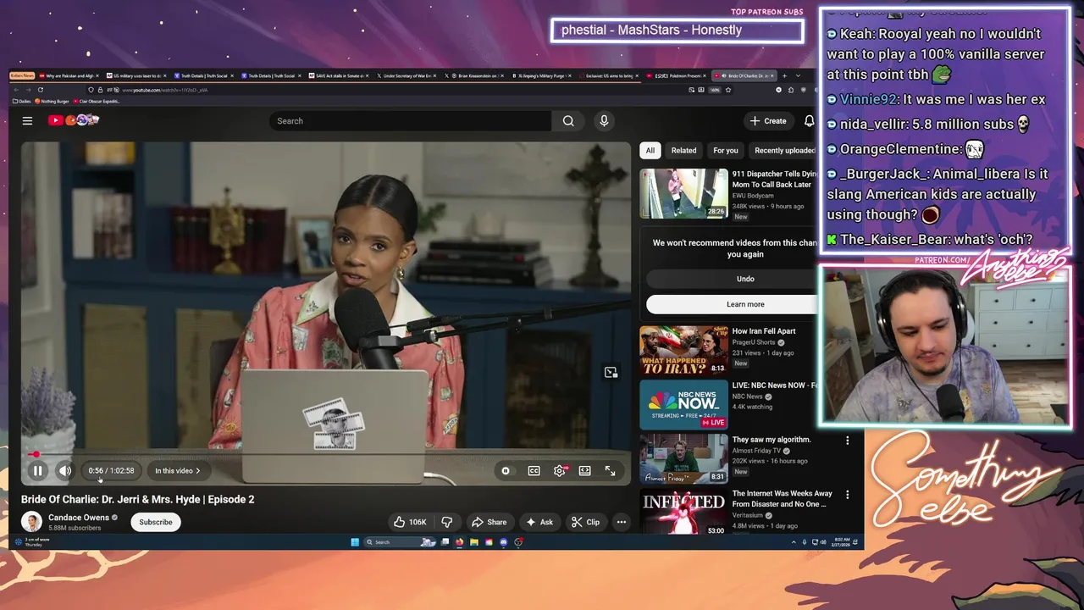Select the All filter chip
The image size is (1084, 610).
pyautogui.click(x=650, y=151)
